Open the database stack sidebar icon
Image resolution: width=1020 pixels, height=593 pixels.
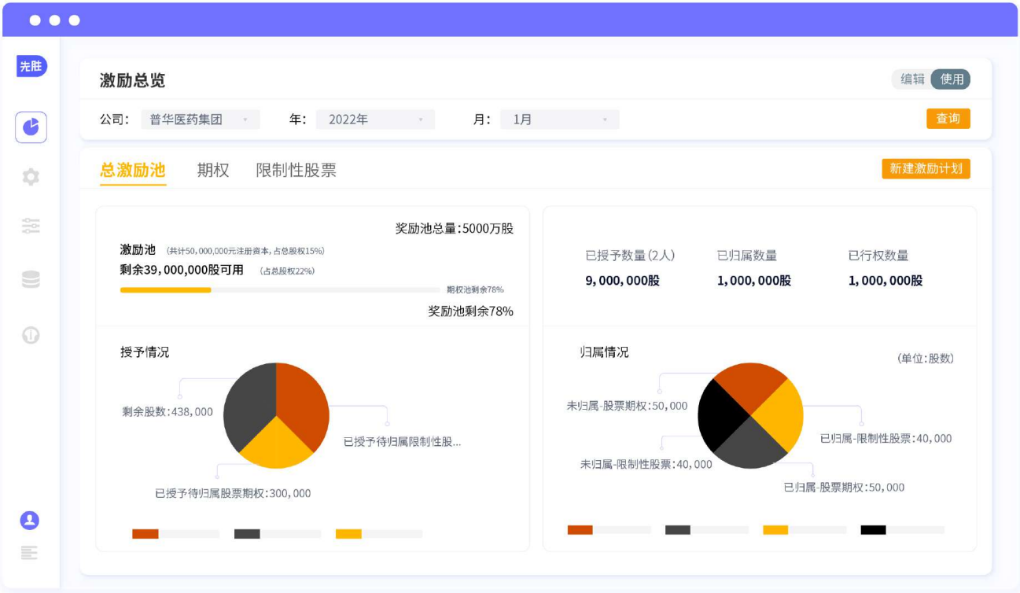[31, 279]
